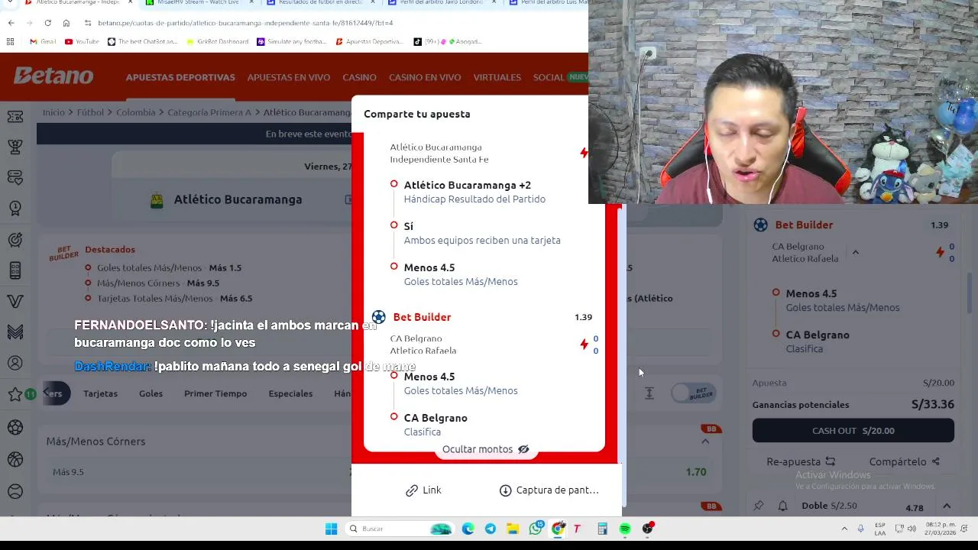Click the Categoría Primera A breadcrumb
978x550 pixels.
(x=209, y=112)
